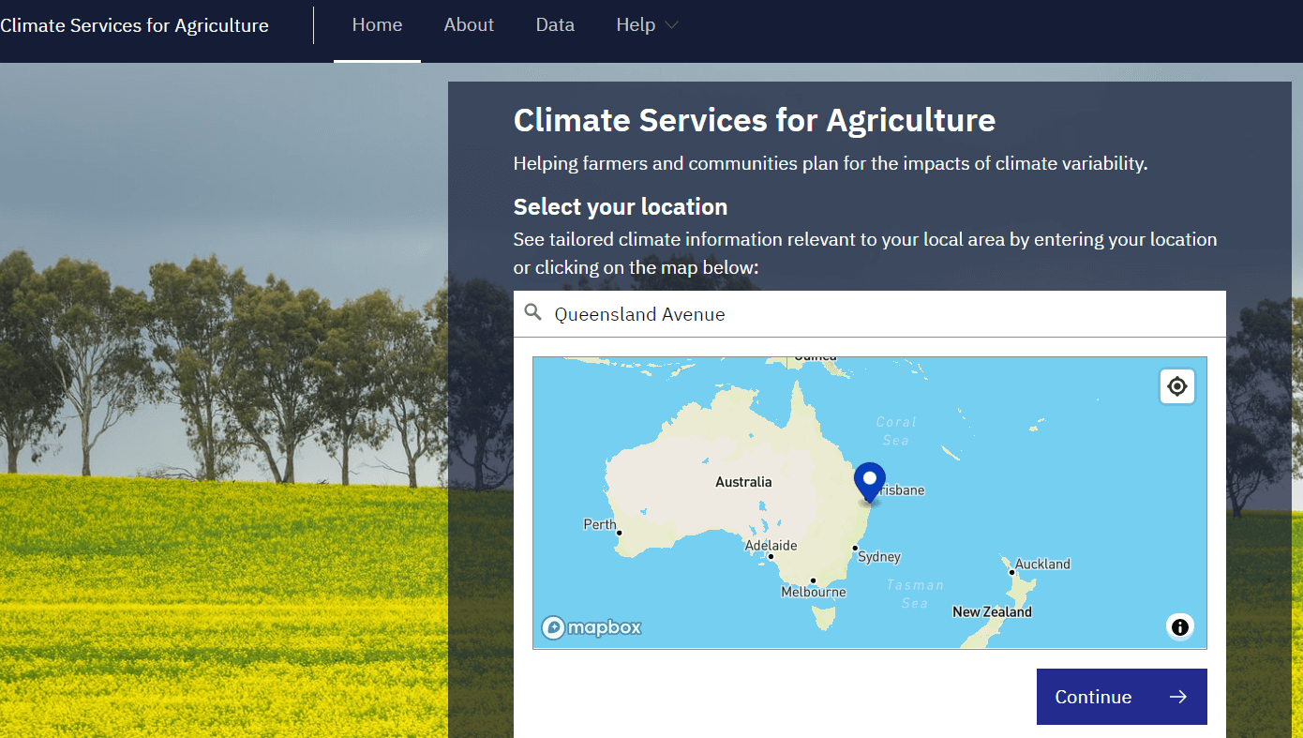Click the Adelaide marker on the map

pos(771,556)
